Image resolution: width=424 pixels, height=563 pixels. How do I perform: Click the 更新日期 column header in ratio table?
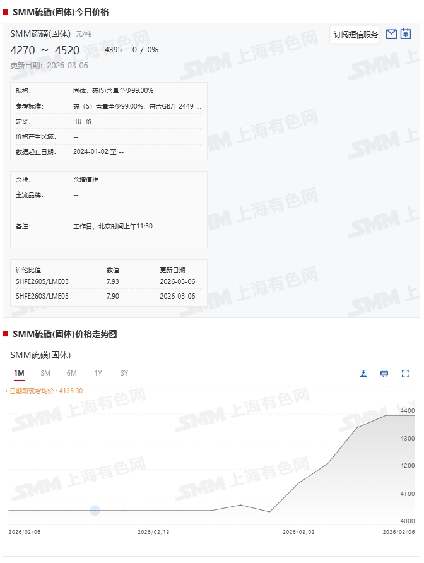(x=172, y=270)
